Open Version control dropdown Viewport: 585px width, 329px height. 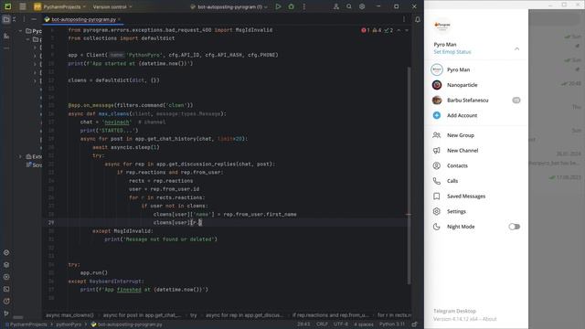[112, 6]
